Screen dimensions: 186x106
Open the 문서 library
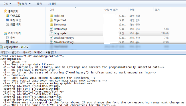click(x=13, y=38)
